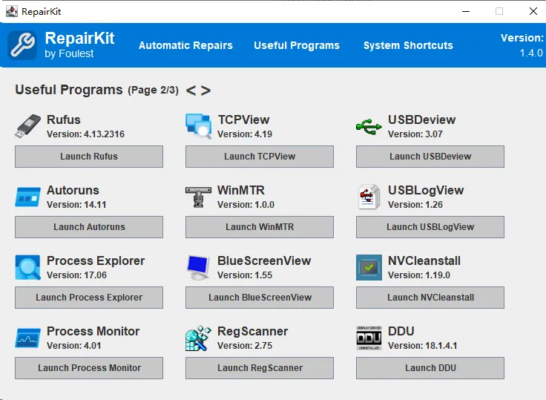Go to next page with right arrow
Image resolution: width=546 pixels, height=400 pixels.
205,91
